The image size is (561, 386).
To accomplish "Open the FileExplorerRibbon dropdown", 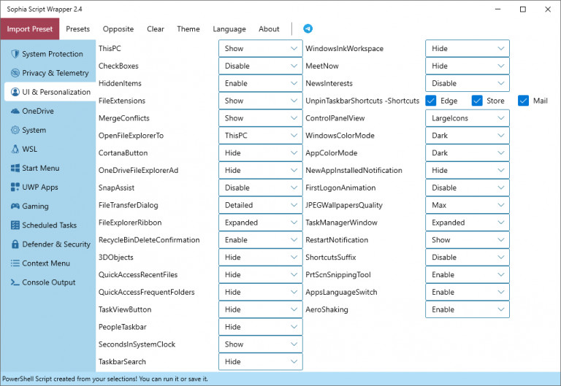I will 261,223.
